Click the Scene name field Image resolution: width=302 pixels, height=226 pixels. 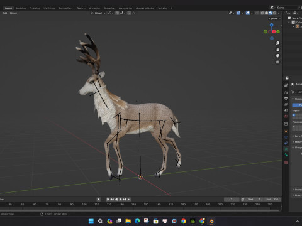(287, 8)
